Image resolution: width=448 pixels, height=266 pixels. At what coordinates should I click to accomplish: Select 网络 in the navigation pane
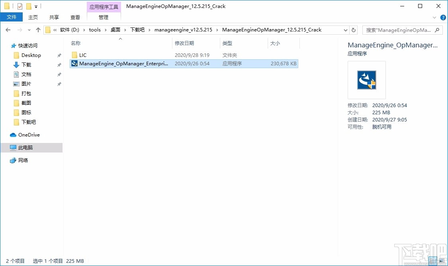pos(22,160)
